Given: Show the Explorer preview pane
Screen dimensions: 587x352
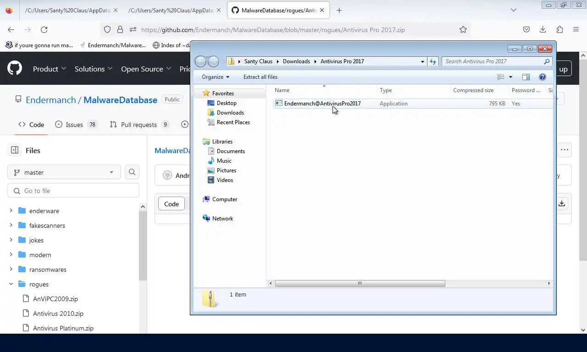Looking at the screenshot, I should [526, 77].
